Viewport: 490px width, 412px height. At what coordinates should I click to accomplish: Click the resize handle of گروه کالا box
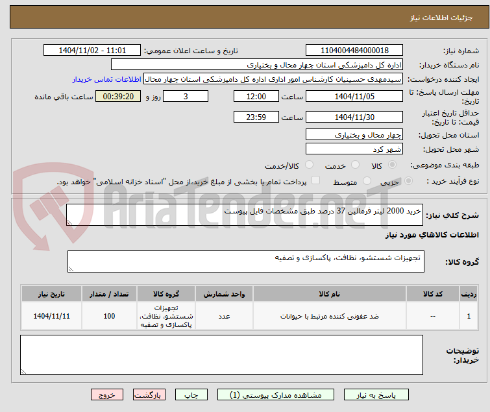[x=71, y=269]
